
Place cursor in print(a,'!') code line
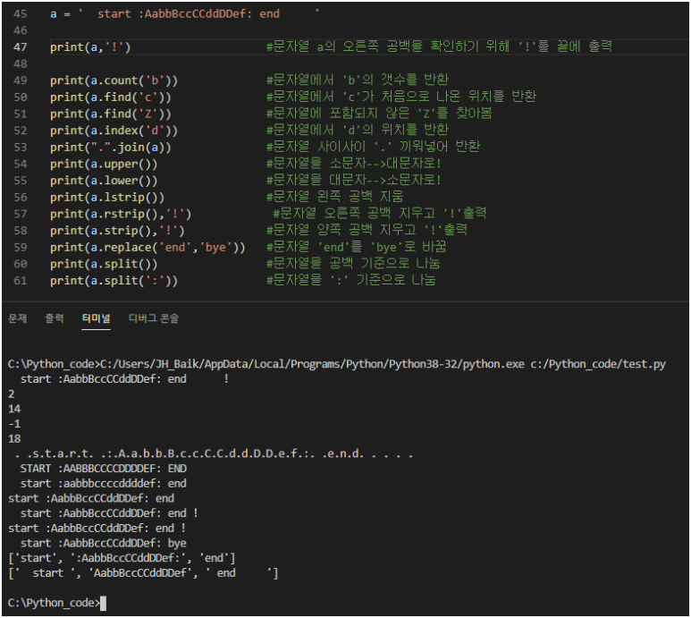[x=90, y=47]
